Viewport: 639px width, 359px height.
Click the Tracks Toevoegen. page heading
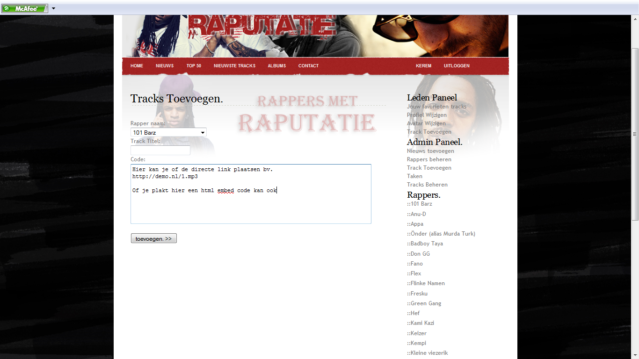pyautogui.click(x=177, y=99)
